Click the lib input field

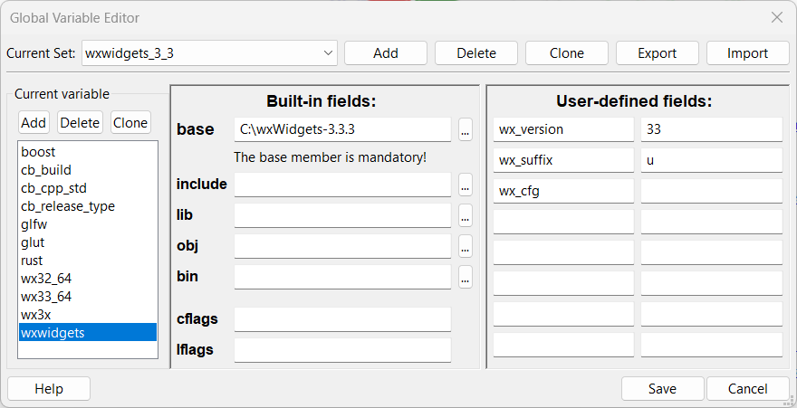tap(342, 215)
